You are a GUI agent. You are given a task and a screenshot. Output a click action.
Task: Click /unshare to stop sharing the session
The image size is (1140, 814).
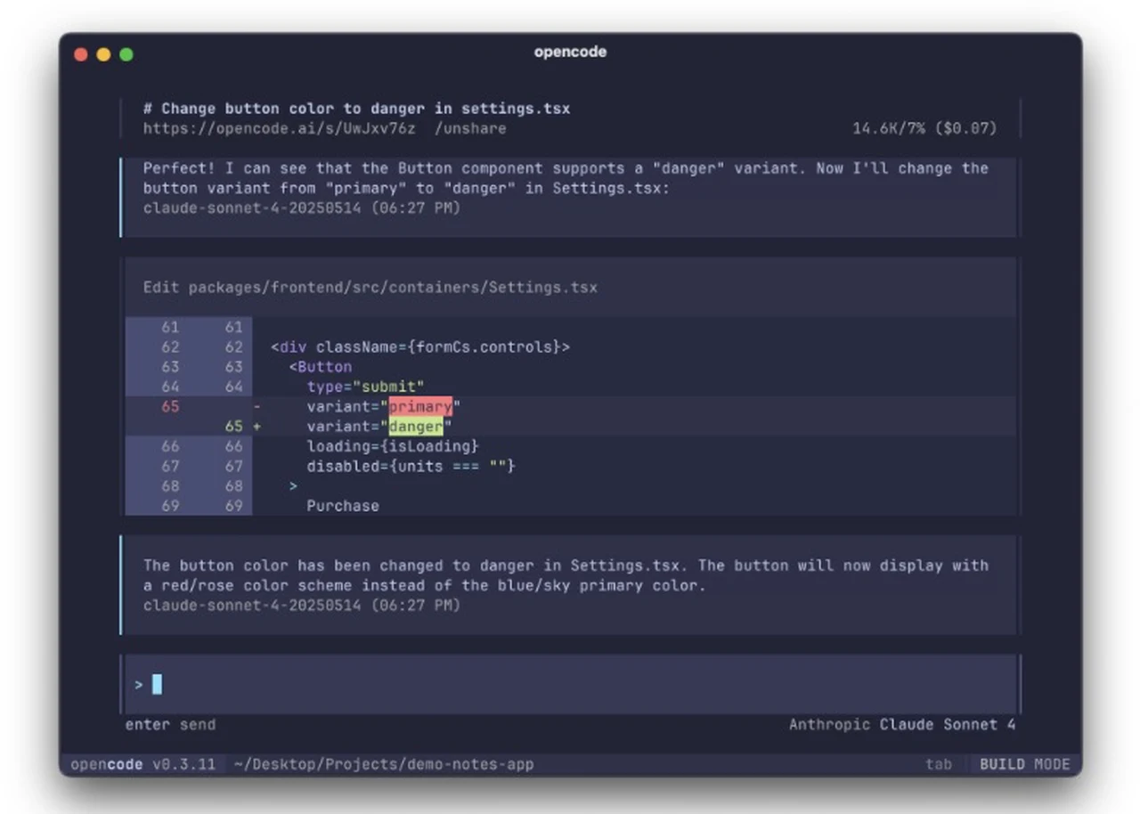(470, 128)
